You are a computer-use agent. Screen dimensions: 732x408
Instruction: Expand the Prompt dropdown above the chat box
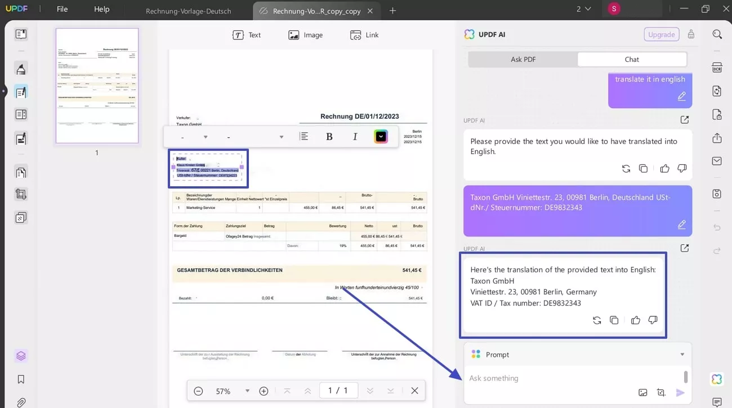coord(682,354)
